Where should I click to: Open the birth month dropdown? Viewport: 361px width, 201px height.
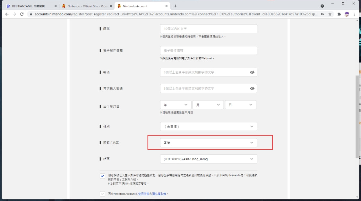(208, 105)
